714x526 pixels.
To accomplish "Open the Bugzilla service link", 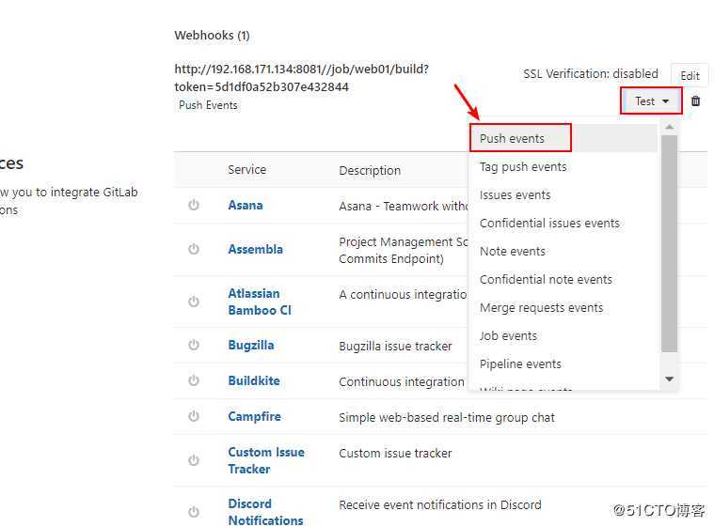I will coord(251,345).
